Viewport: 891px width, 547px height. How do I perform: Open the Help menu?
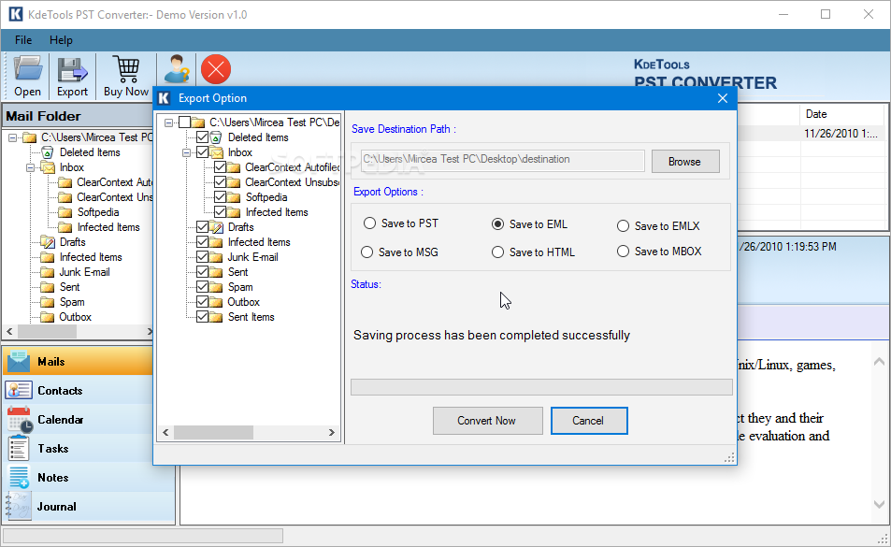(x=61, y=40)
